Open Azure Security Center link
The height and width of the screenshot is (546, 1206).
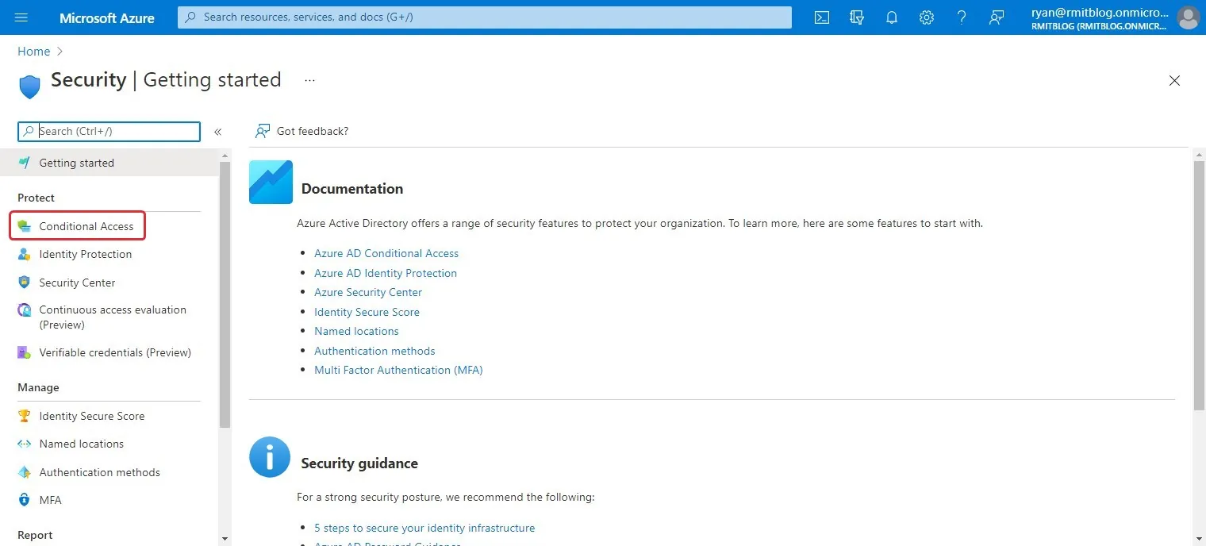point(368,292)
